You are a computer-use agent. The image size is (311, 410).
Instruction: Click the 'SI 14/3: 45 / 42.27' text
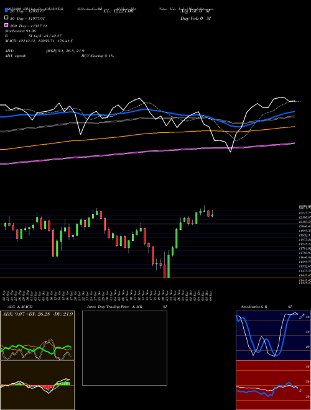click(x=45, y=36)
